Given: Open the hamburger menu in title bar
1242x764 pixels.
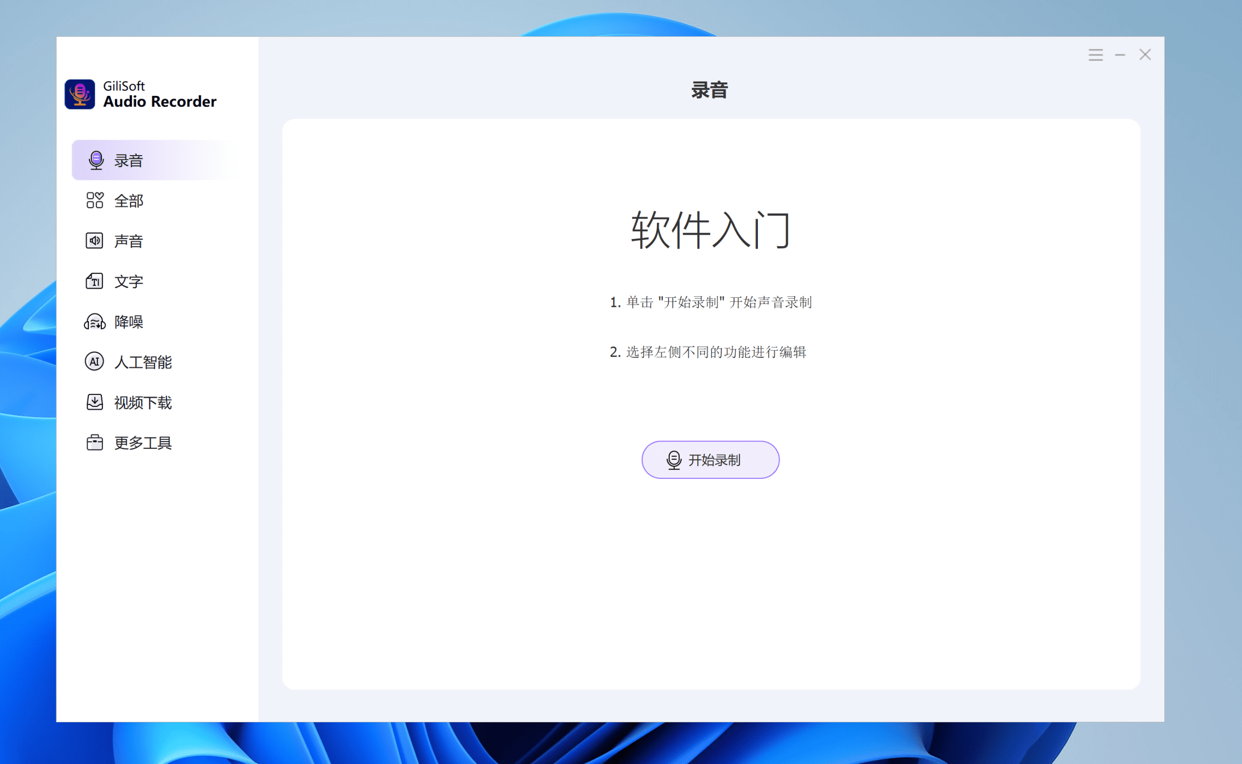Looking at the screenshot, I should point(1095,55).
